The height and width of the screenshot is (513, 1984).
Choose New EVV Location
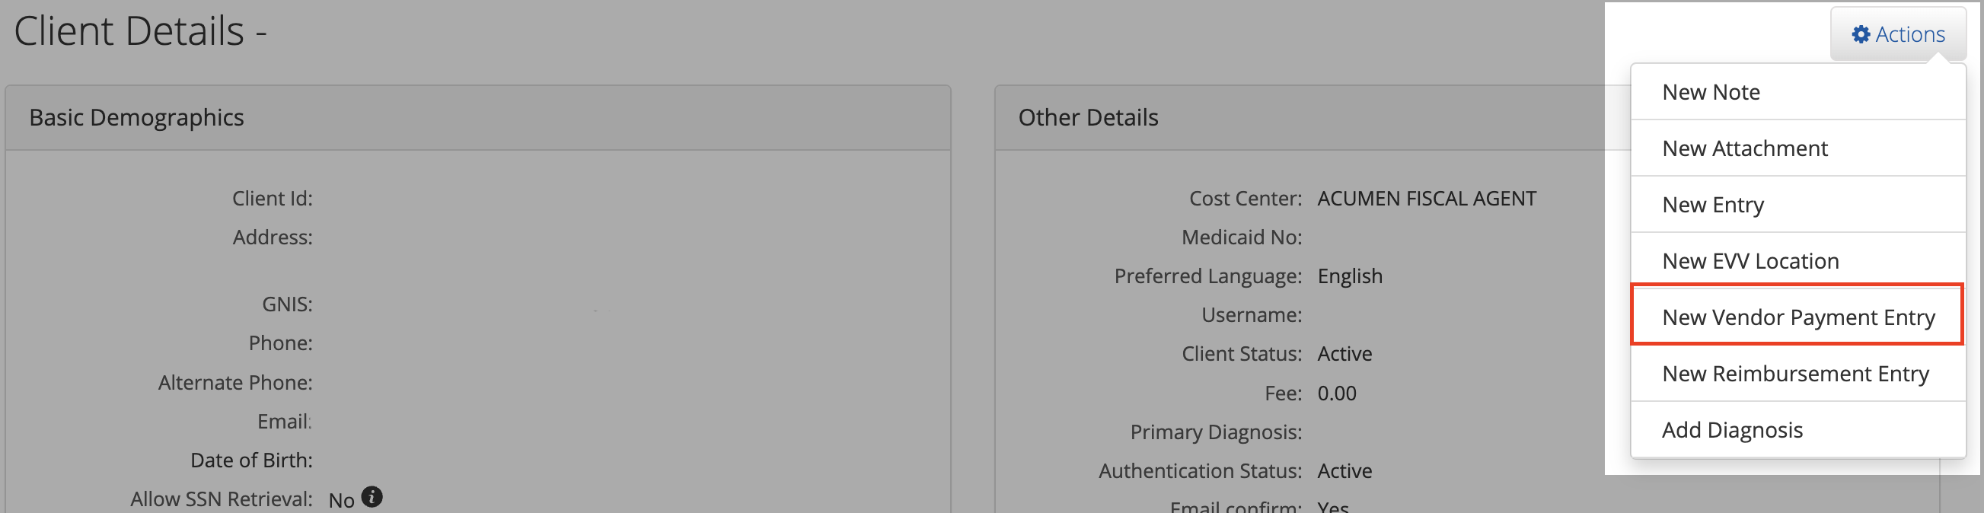(1750, 260)
